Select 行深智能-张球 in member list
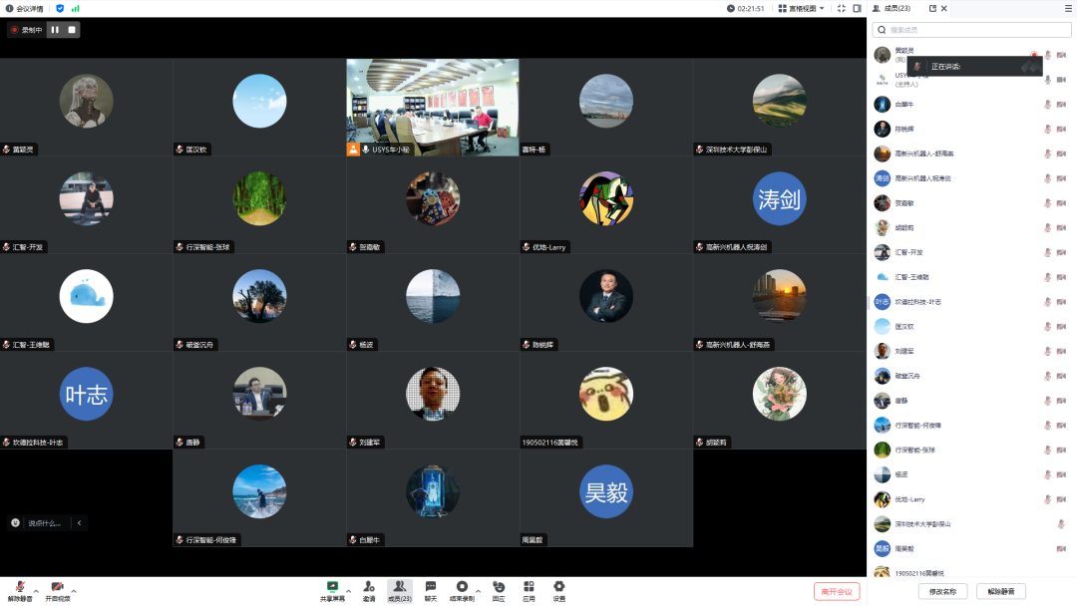Screen dimensions: 1077x606 pos(971,451)
